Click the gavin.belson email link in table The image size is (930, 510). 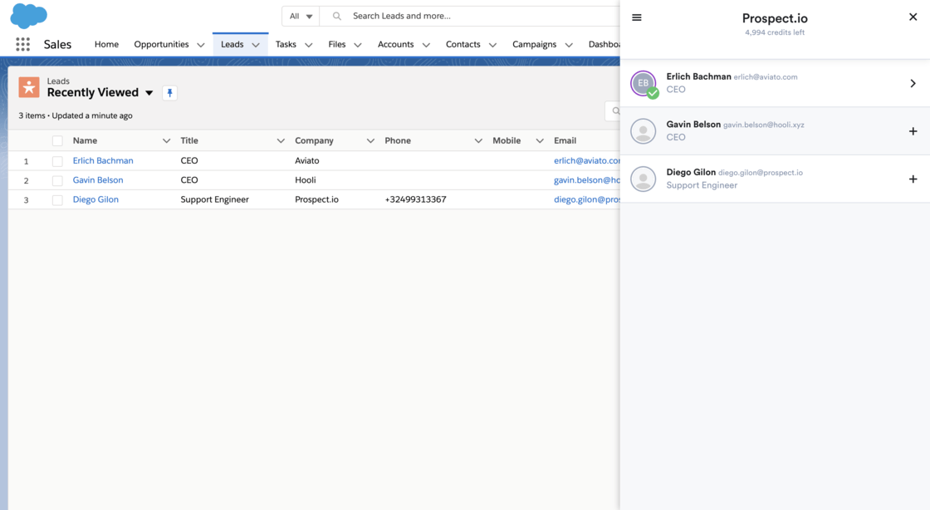click(x=586, y=180)
